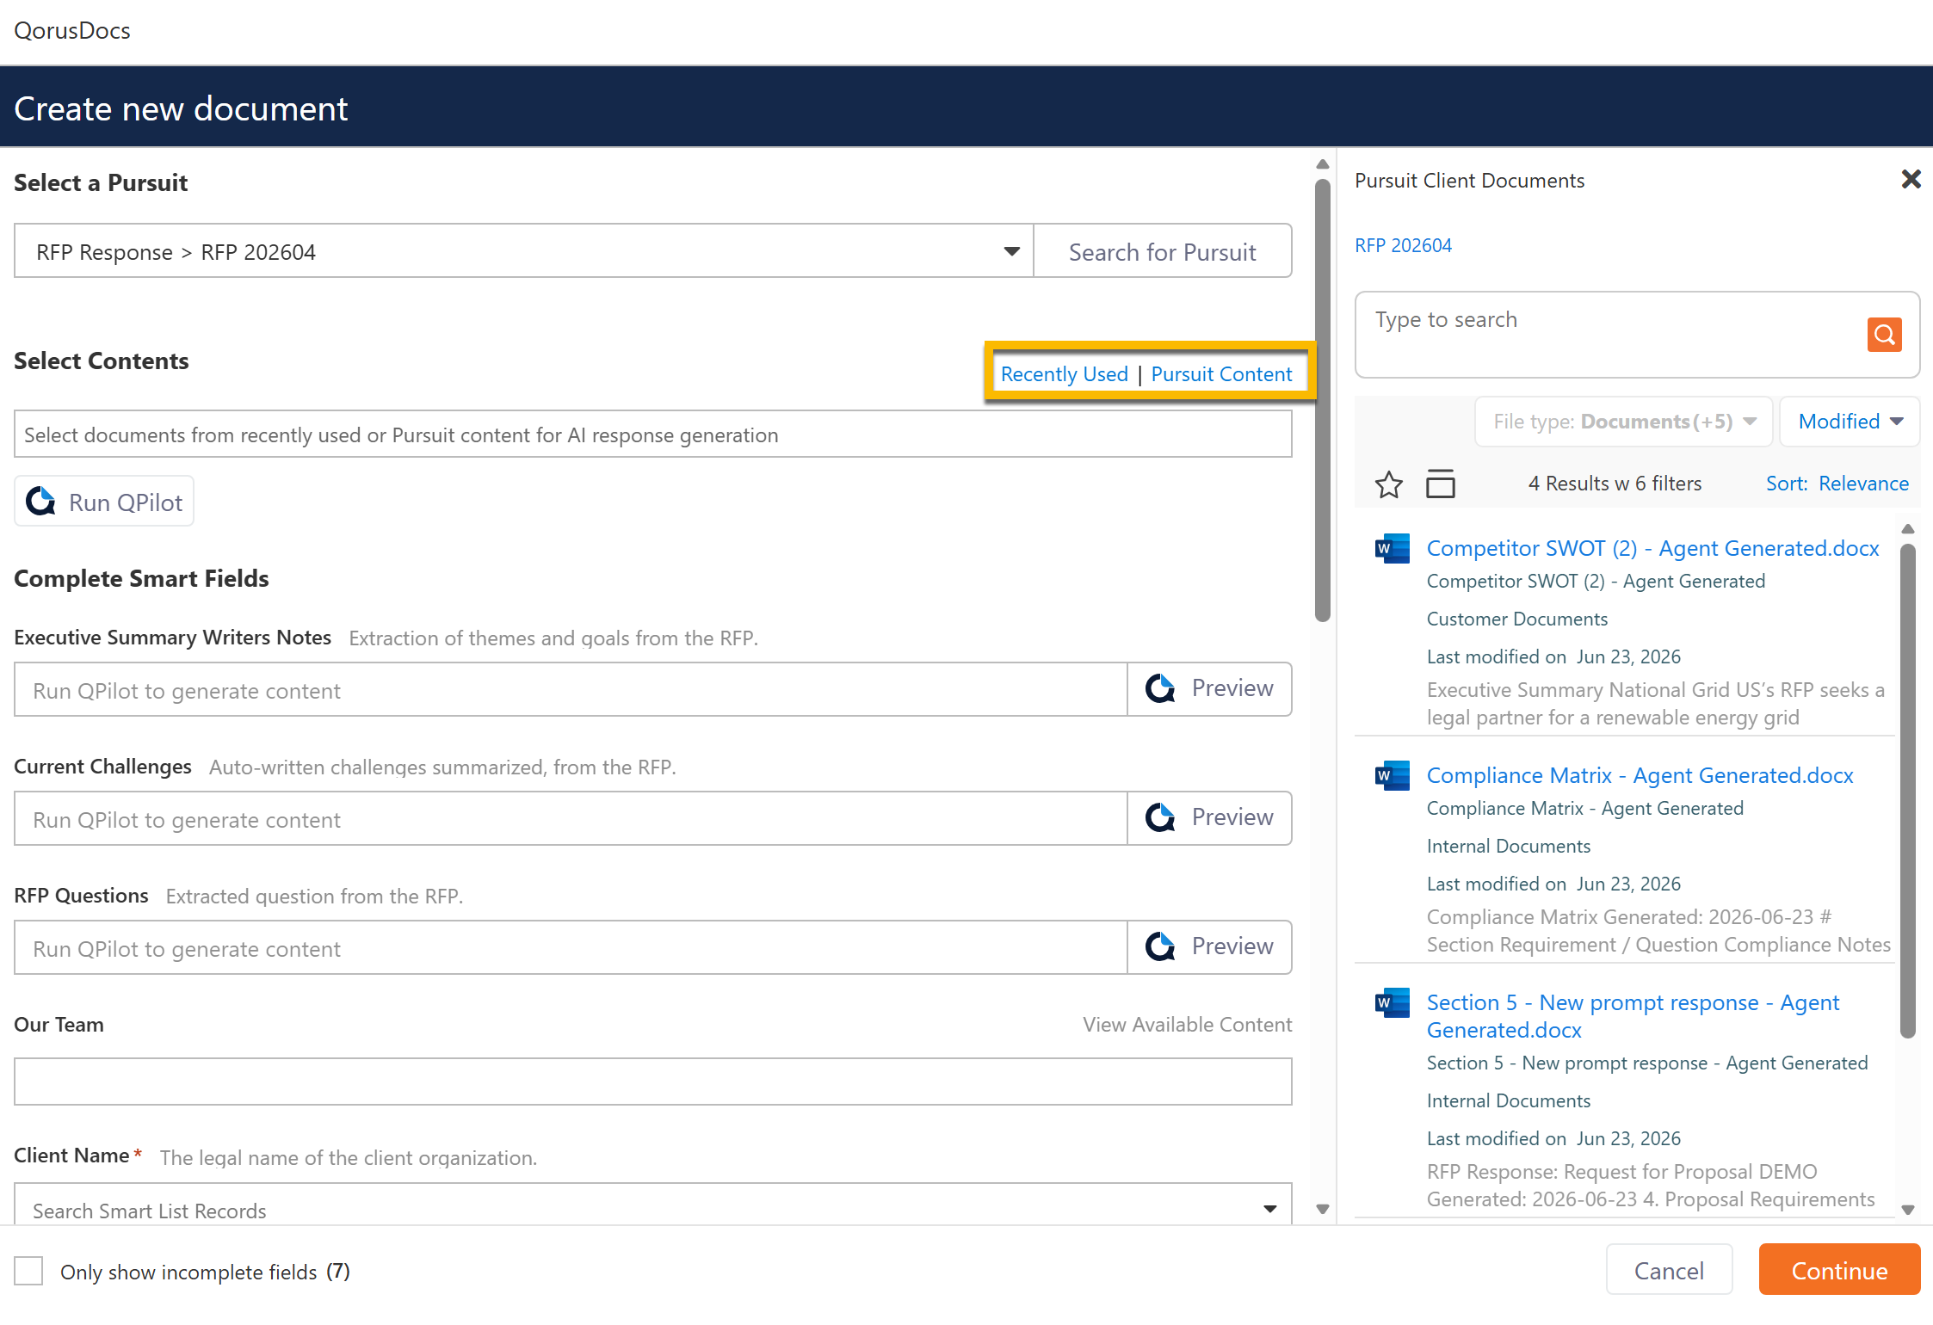Screen dimensions: 1933x1325
Task: Click 'Customer Documents' under Competitor SWOT
Action: pyautogui.click(x=1516, y=619)
